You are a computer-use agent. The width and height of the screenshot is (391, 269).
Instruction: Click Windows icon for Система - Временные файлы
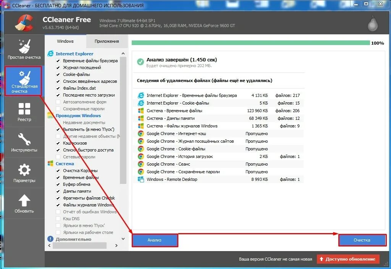(141, 111)
